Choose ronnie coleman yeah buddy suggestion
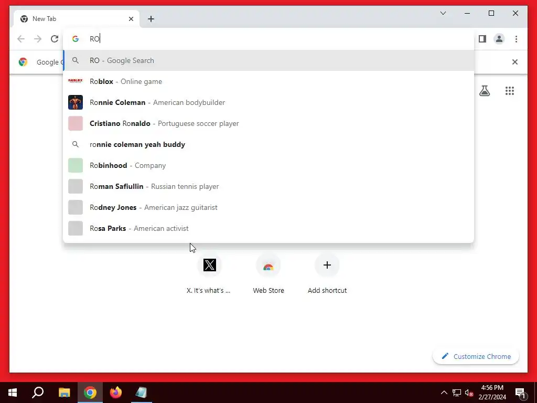537x403 pixels. coord(269,144)
